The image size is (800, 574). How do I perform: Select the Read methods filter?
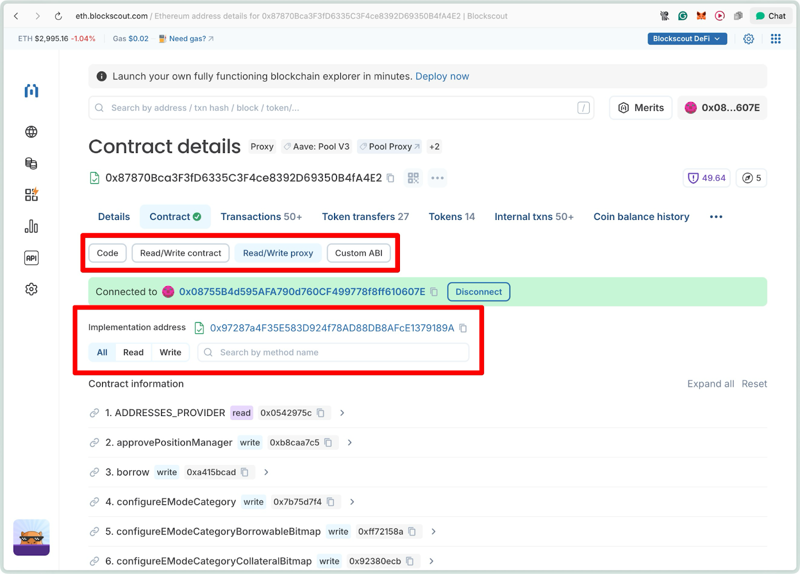click(x=133, y=352)
